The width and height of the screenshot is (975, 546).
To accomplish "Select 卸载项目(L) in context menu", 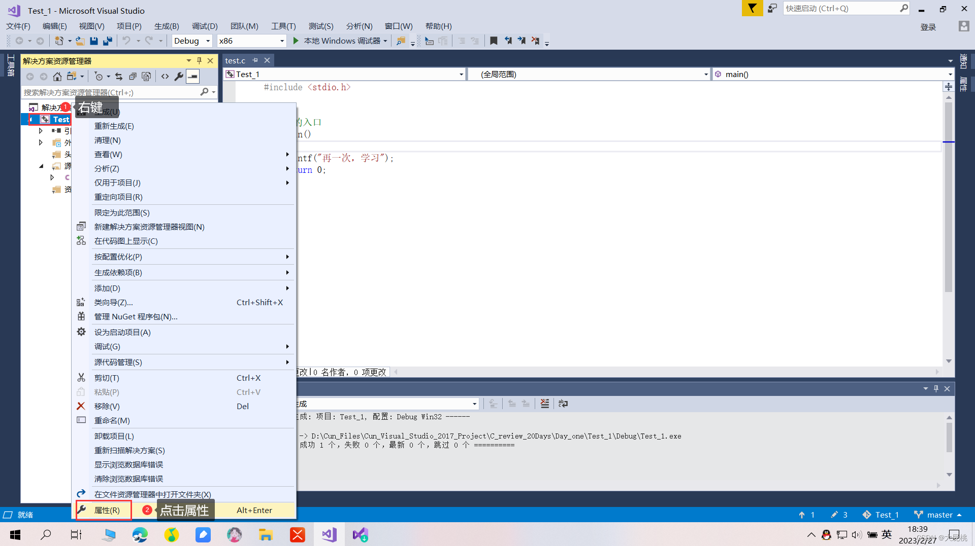I will pyautogui.click(x=184, y=436).
